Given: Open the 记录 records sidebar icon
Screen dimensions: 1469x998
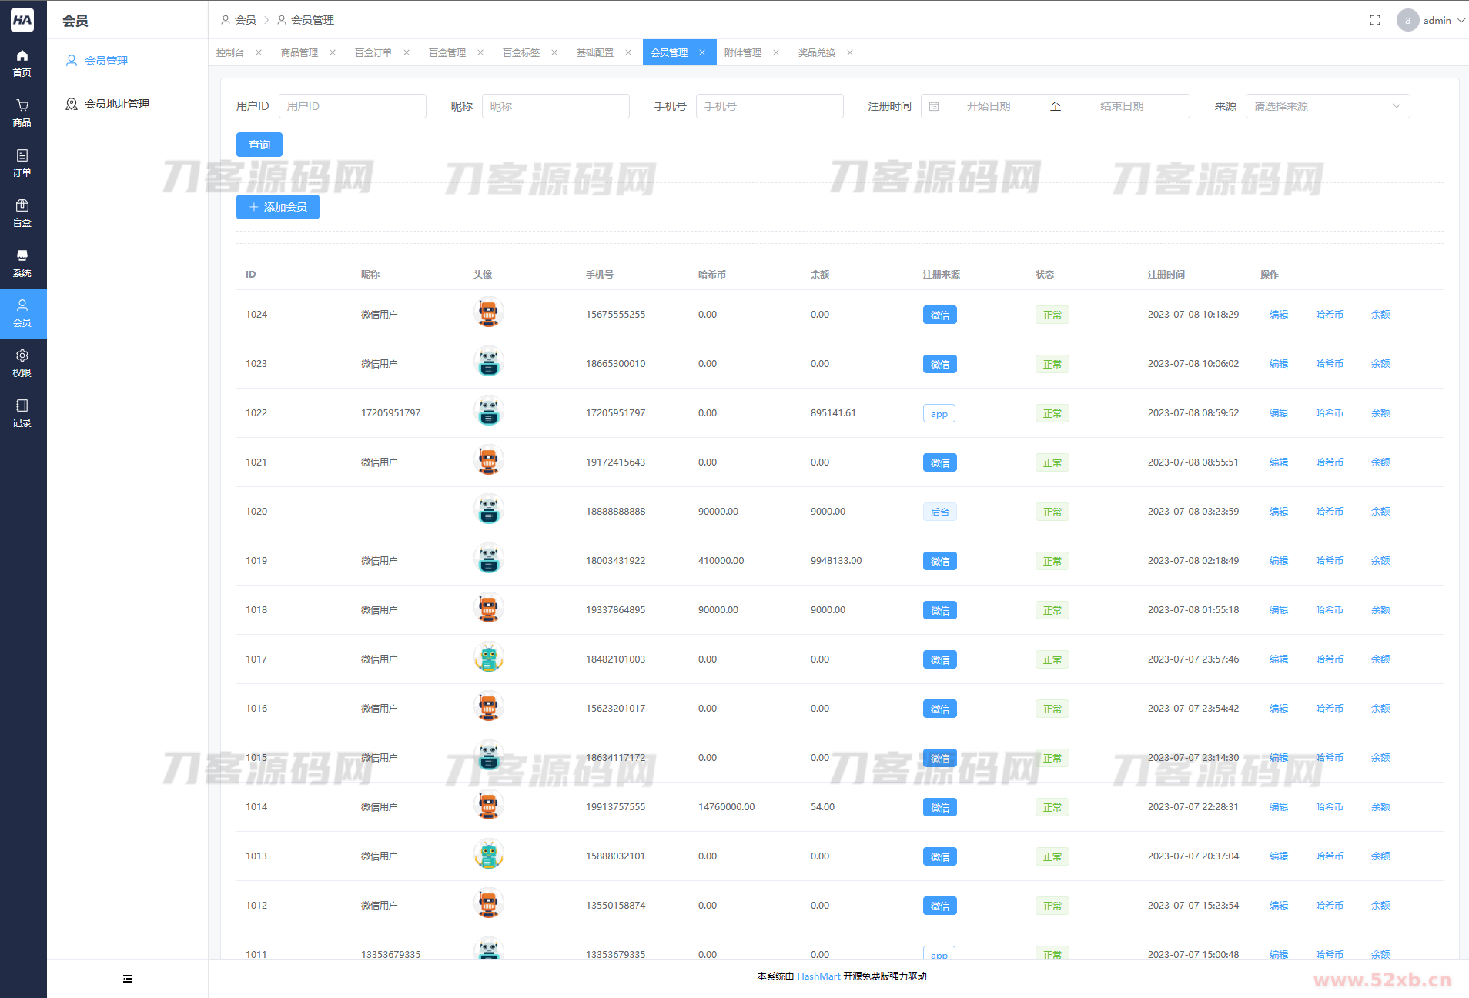Looking at the screenshot, I should coord(22,413).
